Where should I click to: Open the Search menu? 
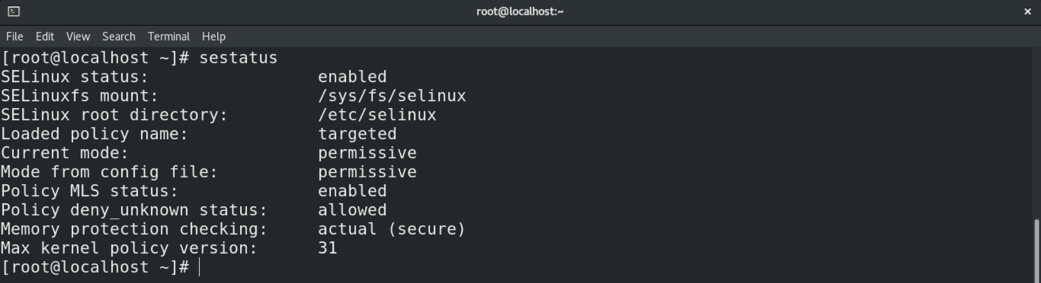(119, 37)
